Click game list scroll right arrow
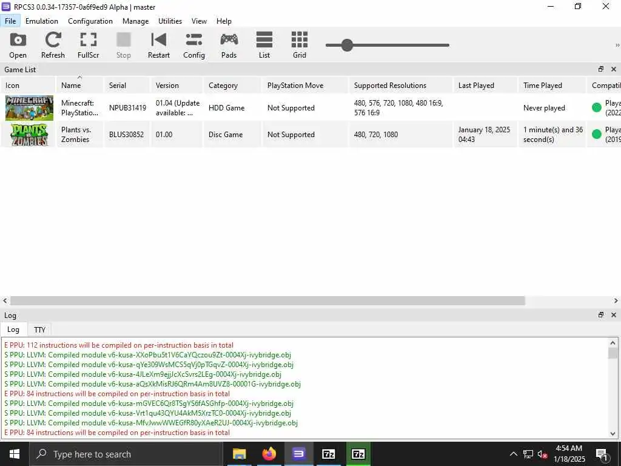621x466 pixels. (616, 301)
